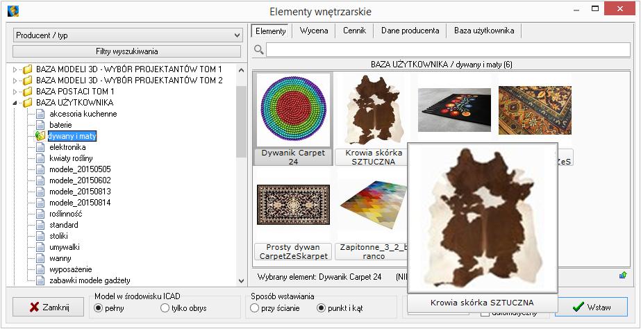Click document icon beside akcesoria kuchenne
641x329 pixels.
[40, 114]
